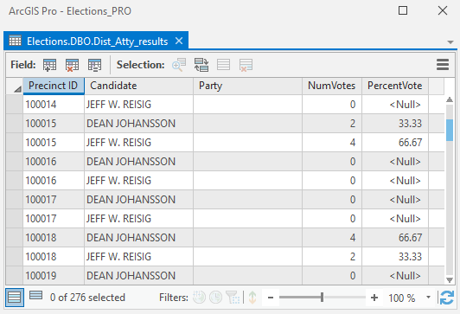Show all records view button

point(15,298)
